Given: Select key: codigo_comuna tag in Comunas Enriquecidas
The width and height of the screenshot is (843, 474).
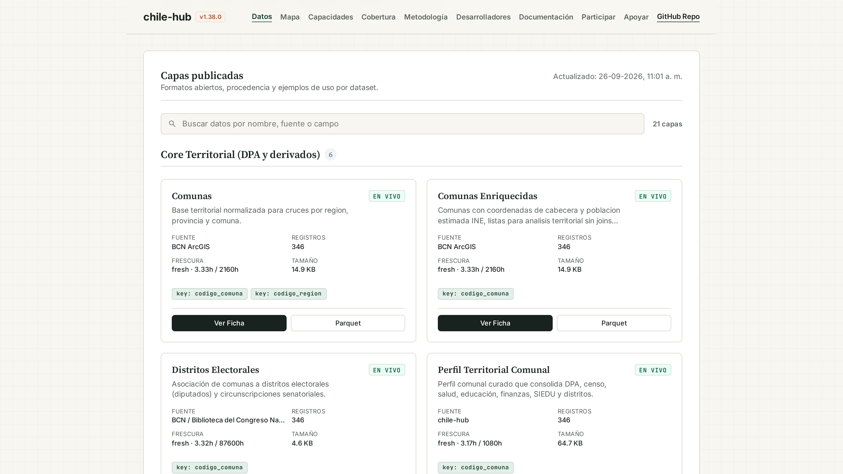Looking at the screenshot, I should click(476, 294).
